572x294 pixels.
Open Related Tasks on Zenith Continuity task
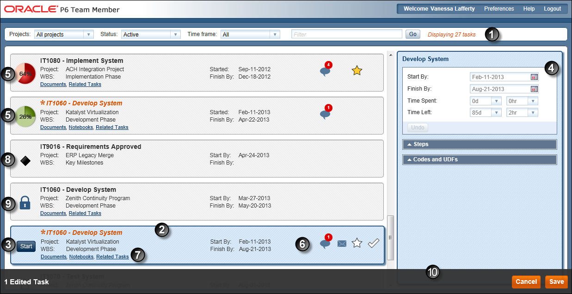[x=85, y=213]
